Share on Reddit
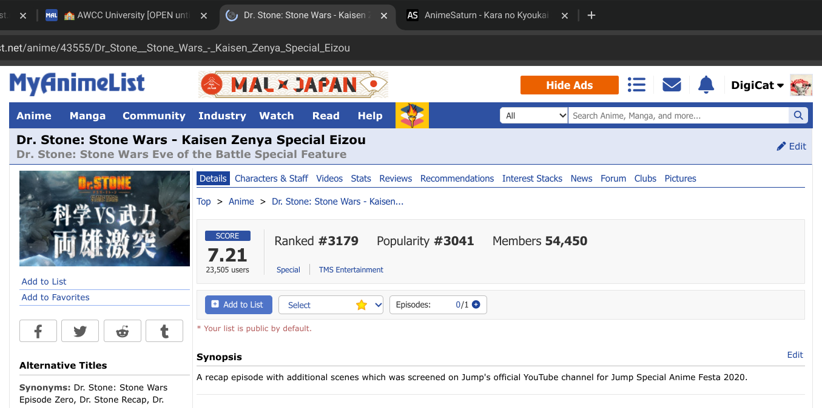The width and height of the screenshot is (822, 408). [123, 331]
